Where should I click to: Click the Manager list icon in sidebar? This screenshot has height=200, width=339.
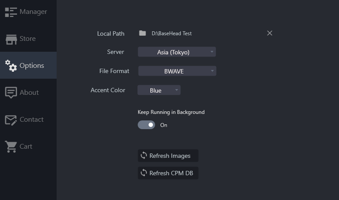tap(11, 12)
